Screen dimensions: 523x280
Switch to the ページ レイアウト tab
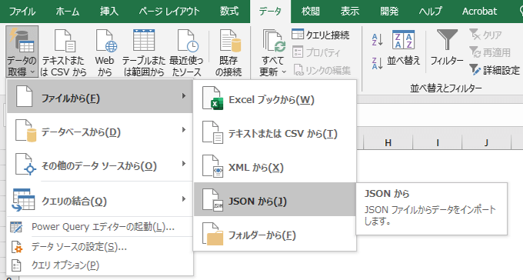169,12
